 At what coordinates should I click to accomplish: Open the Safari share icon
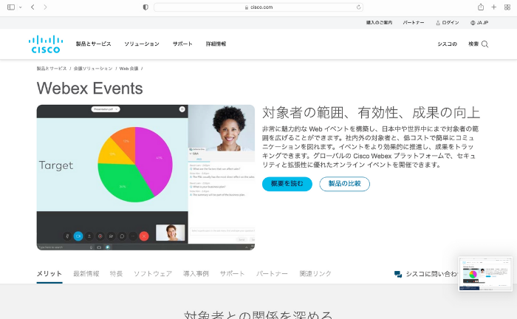[481, 7]
